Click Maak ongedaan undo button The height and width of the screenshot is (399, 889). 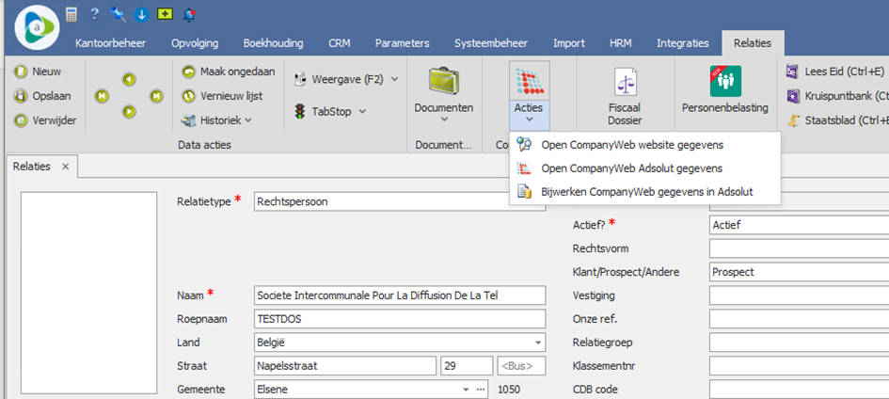point(229,72)
